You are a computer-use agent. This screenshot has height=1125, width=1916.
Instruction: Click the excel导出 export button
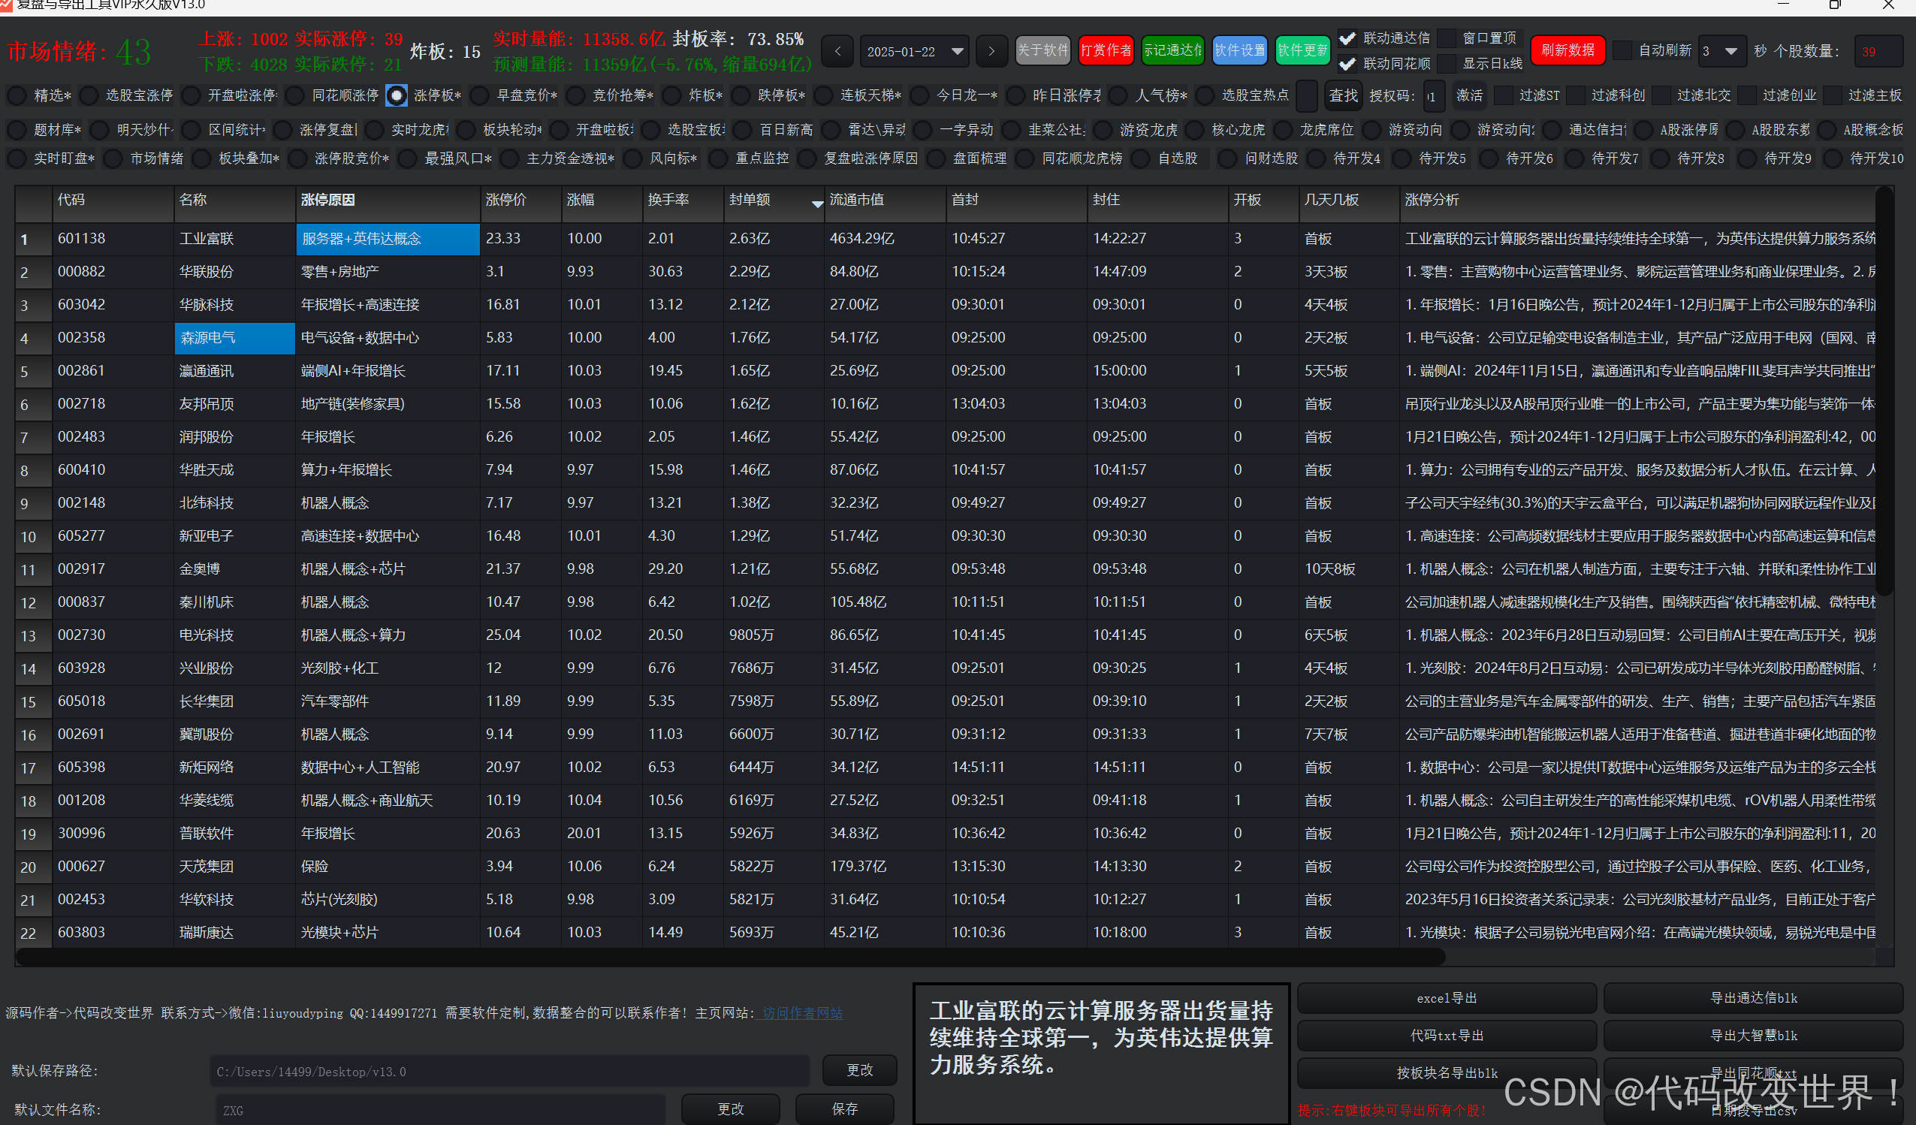(x=1446, y=998)
